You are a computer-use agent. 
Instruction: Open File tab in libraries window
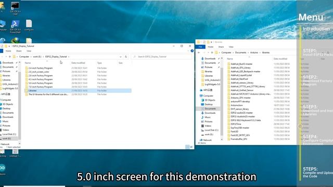200,47
